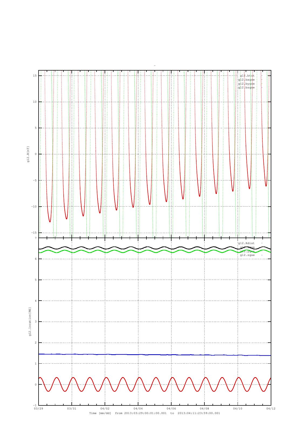305x431 pixels.
Task: Click the 04/06 date tick label
Action: click(171, 409)
